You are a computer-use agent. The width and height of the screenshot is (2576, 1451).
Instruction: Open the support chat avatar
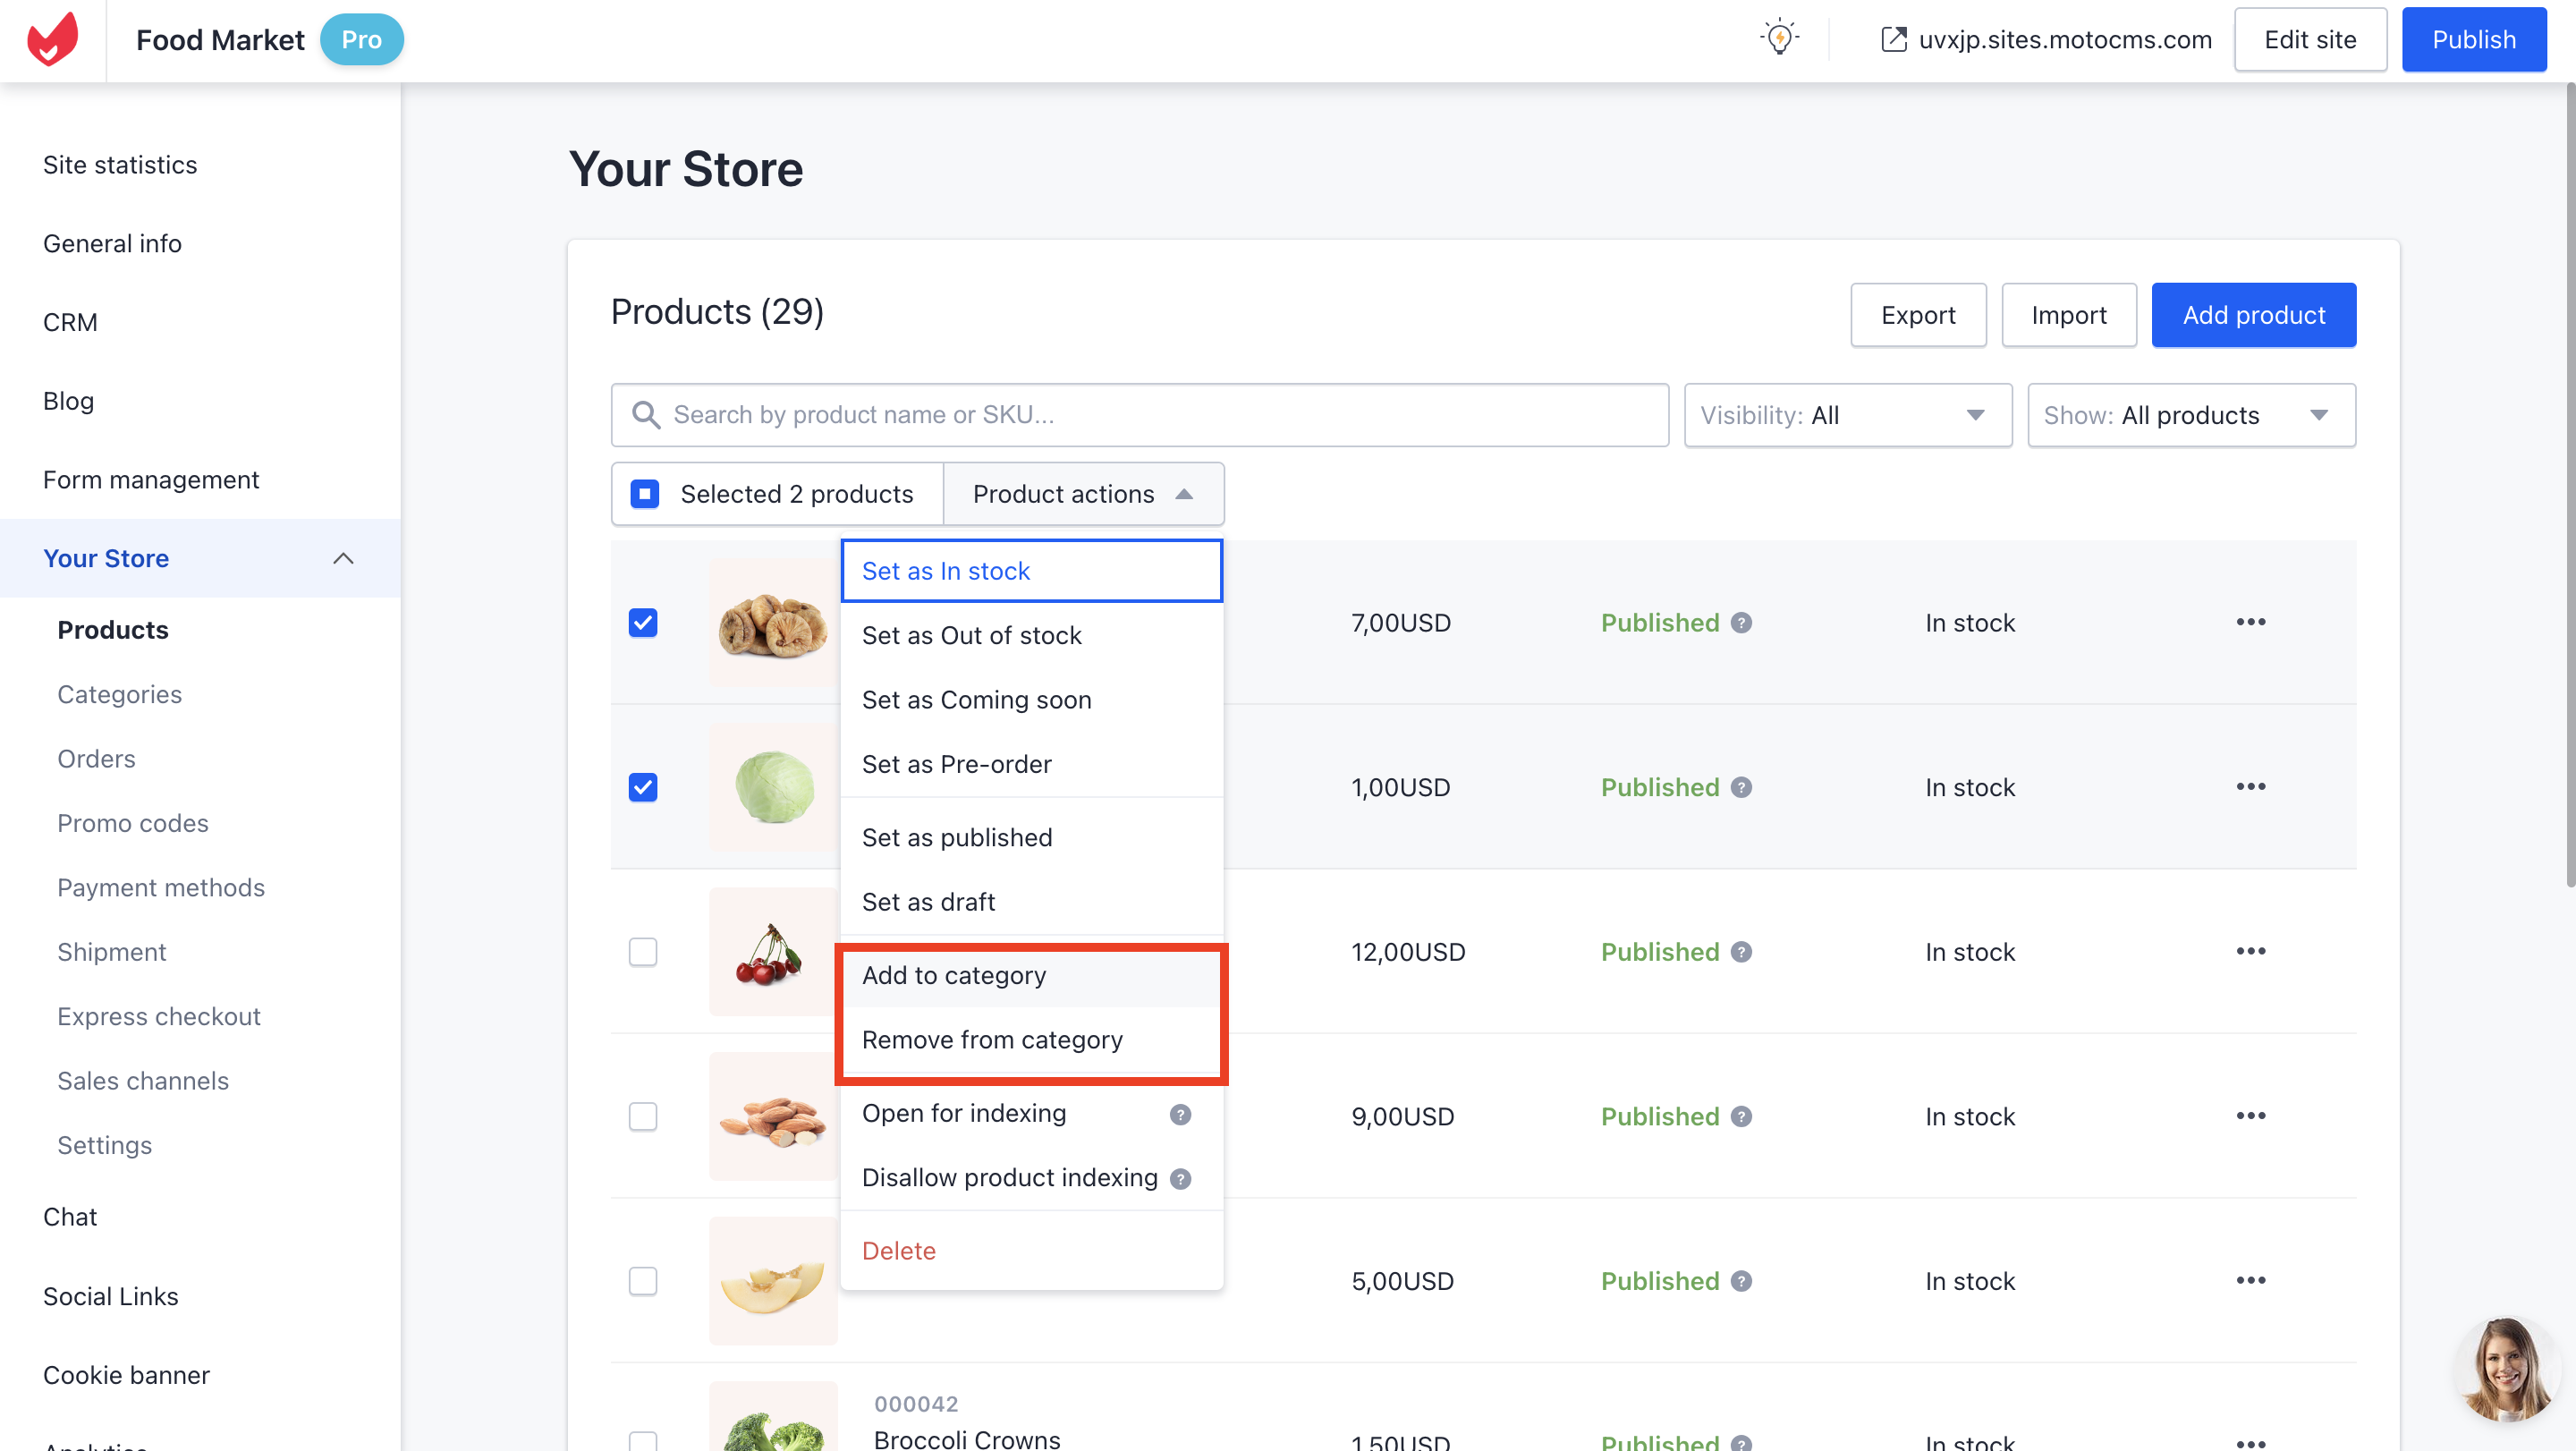point(2505,1368)
